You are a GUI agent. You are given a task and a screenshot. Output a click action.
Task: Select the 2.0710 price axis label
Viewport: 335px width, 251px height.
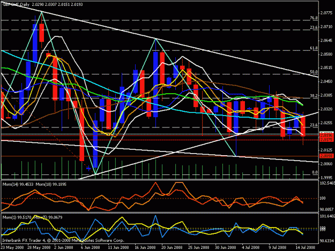[x=326, y=27]
